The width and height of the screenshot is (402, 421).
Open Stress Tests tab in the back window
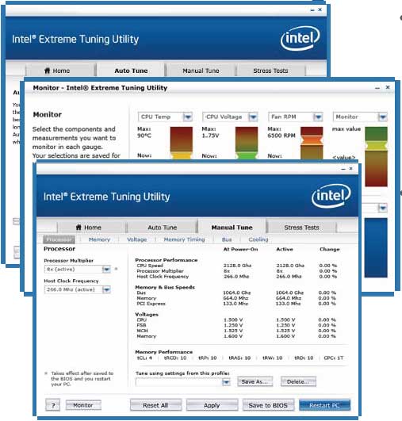click(270, 71)
